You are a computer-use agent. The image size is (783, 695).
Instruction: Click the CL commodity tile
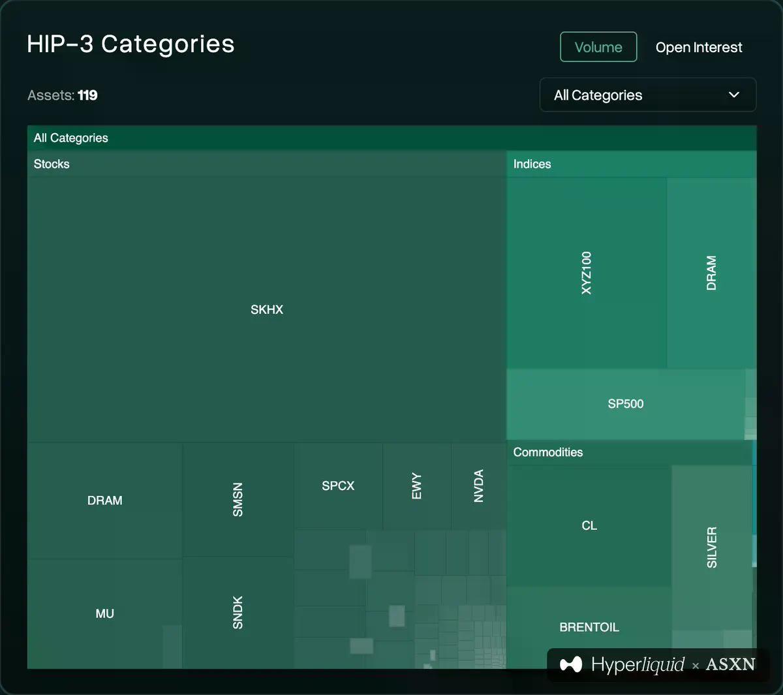[x=589, y=525]
